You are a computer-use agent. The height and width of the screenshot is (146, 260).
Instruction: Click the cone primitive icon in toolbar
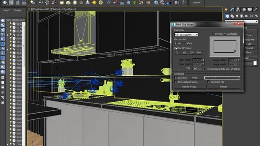click(x=88, y=2)
